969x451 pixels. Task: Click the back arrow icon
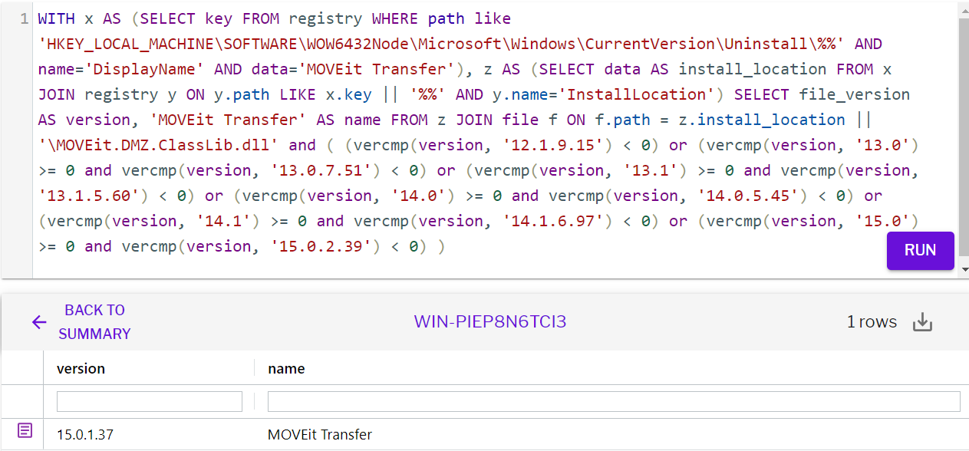[x=39, y=322]
